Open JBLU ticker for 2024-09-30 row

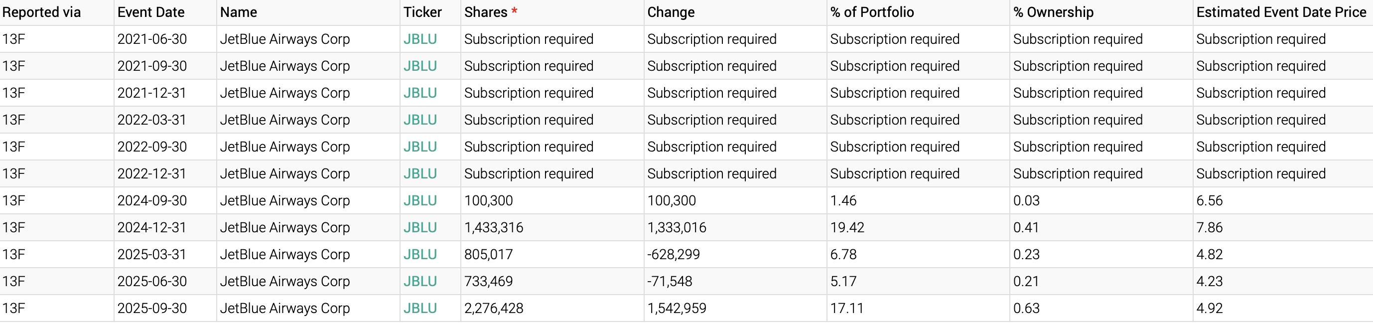point(420,200)
